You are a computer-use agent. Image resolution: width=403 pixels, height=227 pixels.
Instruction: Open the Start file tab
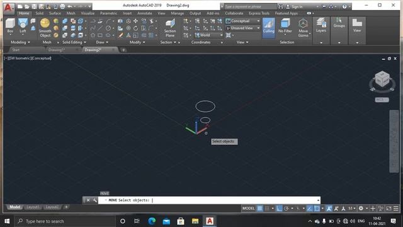(x=16, y=50)
